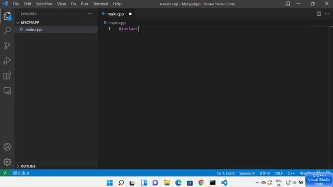Open the Terminal menu
The image size is (333, 187).
tap(100, 4)
